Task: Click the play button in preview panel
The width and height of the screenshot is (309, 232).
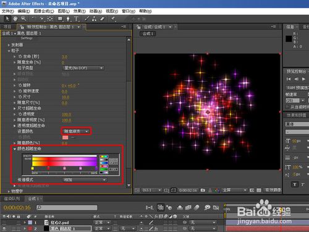Action: [x=303, y=79]
